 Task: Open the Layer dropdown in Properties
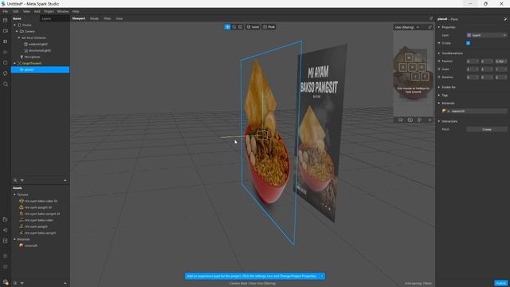click(x=487, y=35)
